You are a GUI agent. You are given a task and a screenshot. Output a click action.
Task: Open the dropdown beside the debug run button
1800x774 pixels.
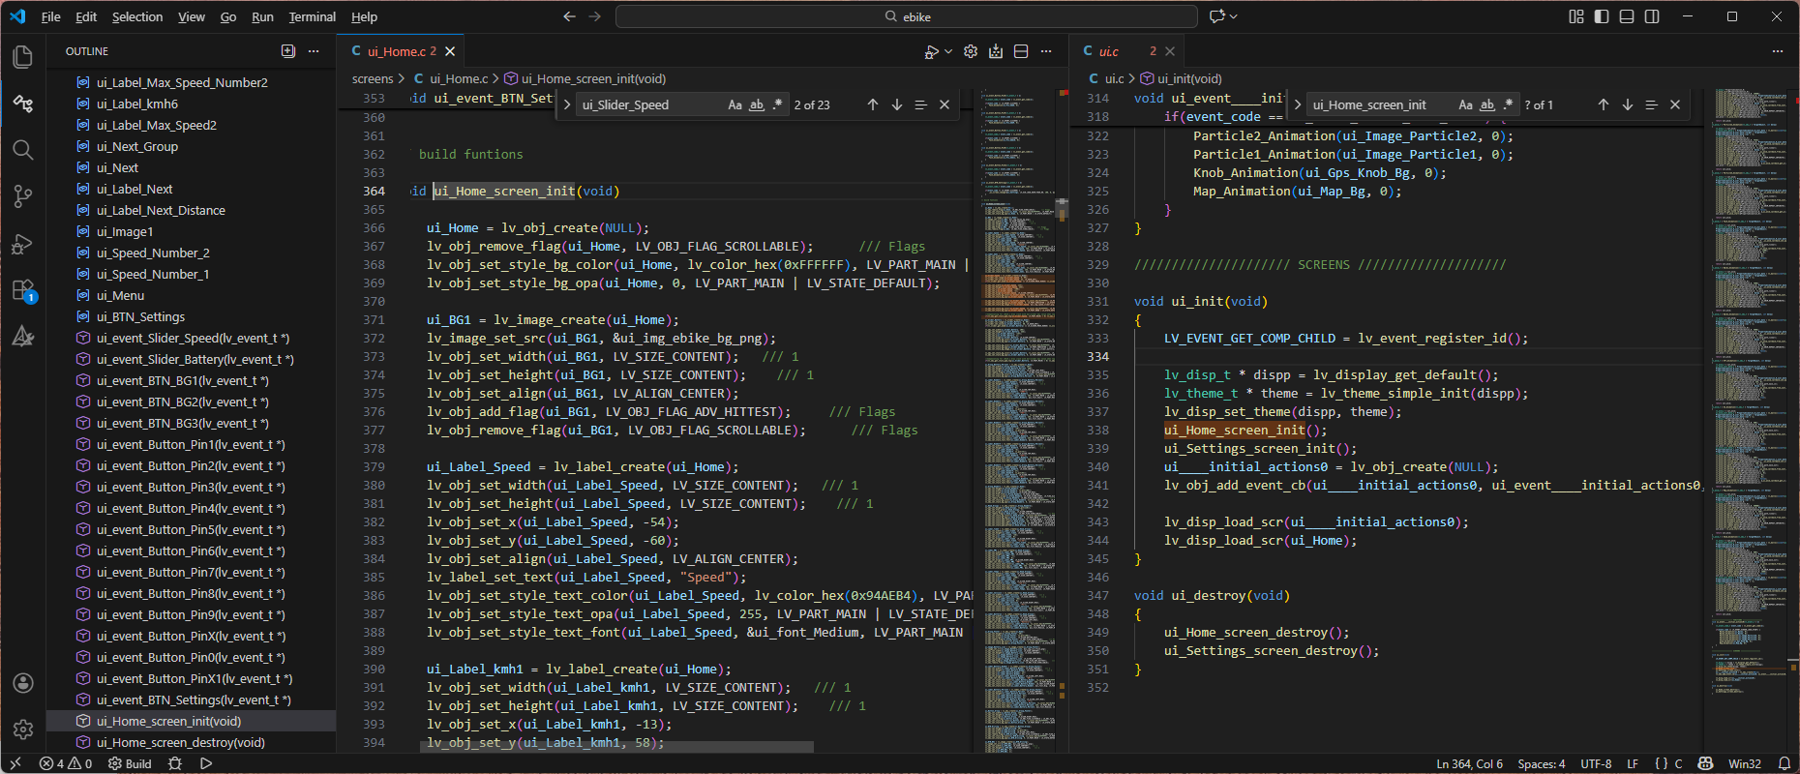948,51
